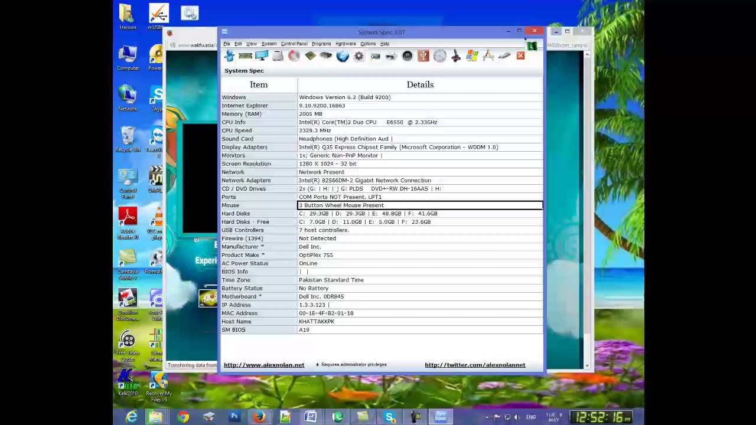Open Microsoft Word from the taskbar

(x=310, y=417)
